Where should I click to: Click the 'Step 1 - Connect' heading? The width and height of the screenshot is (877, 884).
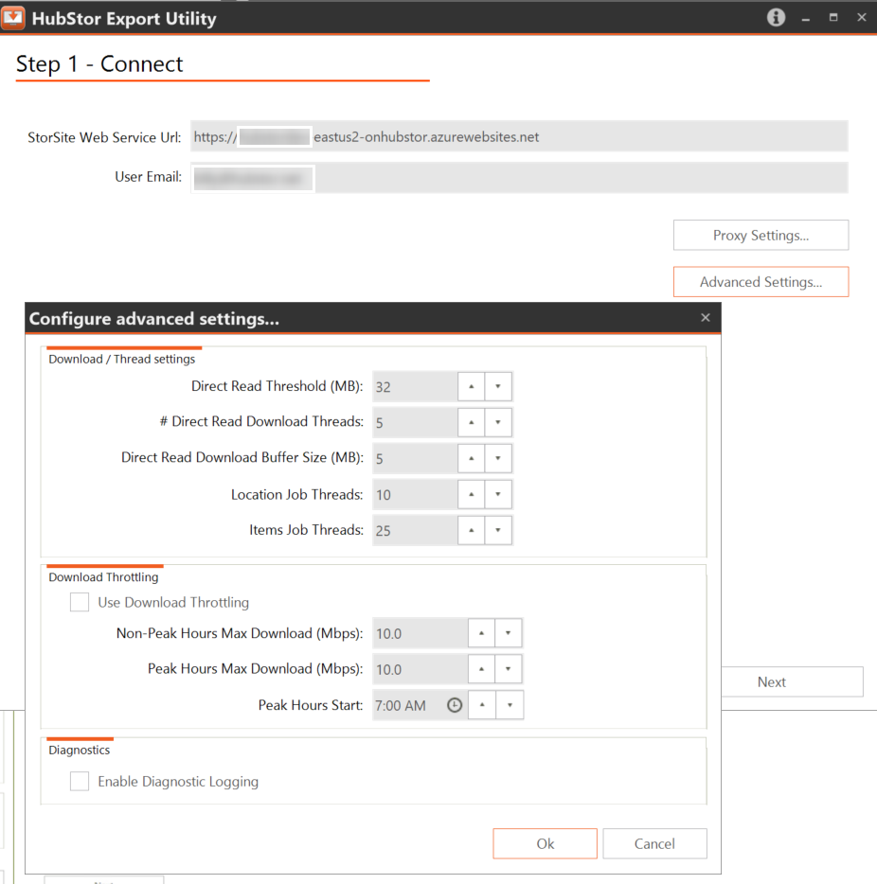pos(99,63)
